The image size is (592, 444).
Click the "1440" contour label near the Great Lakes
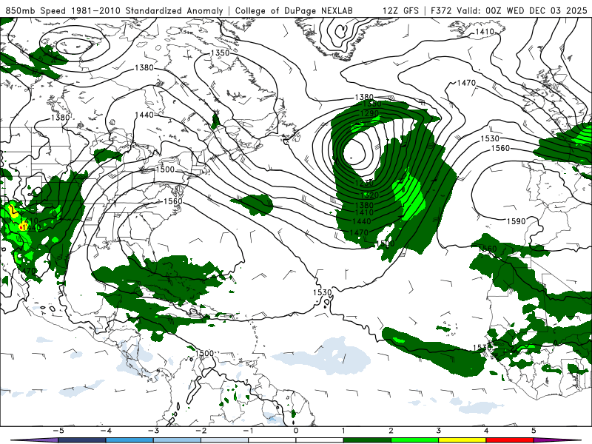click(144, 115)
